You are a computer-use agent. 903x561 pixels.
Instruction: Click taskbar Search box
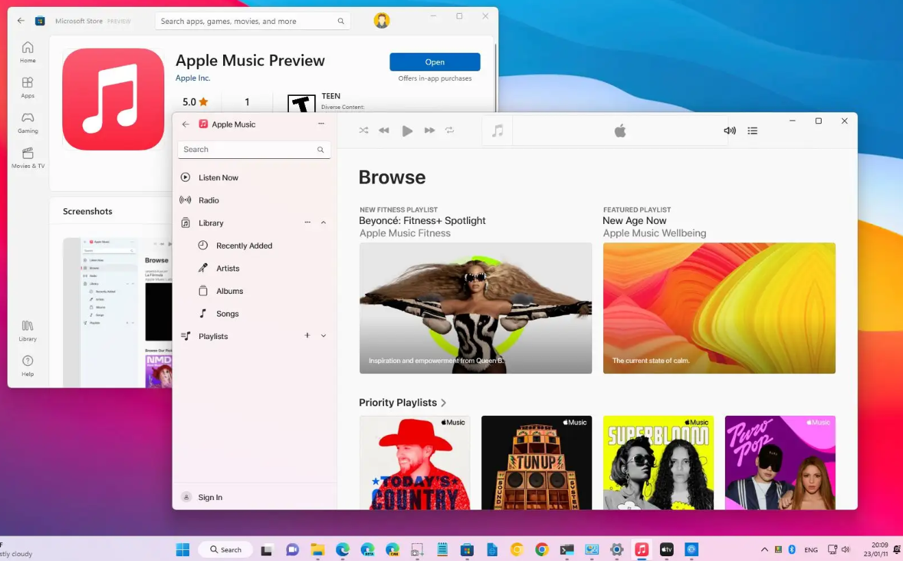pyautogui.click(x=225, y=549)
